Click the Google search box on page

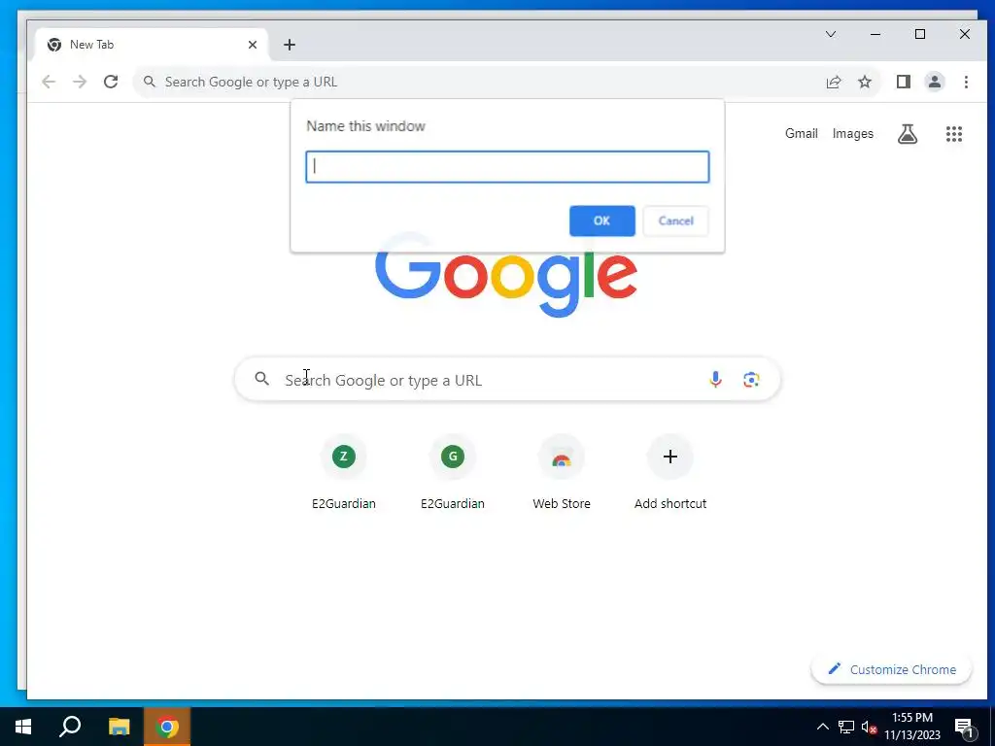pos(507,380)
